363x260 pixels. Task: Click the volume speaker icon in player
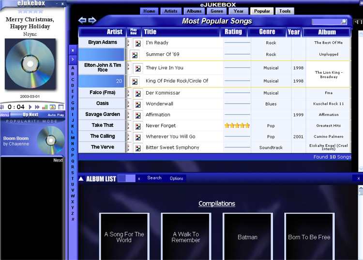tap(2, 107)
